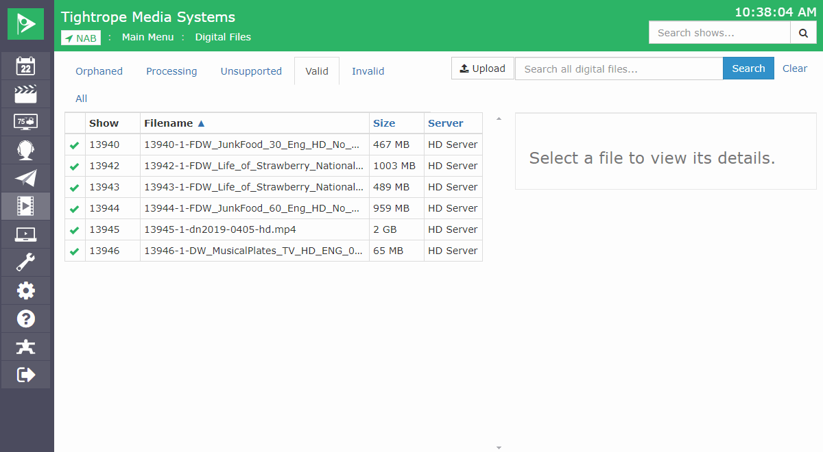This screenshot has height=452, width=823.
Task: Click the Tightrope Media Systems title
Action: 148,17
